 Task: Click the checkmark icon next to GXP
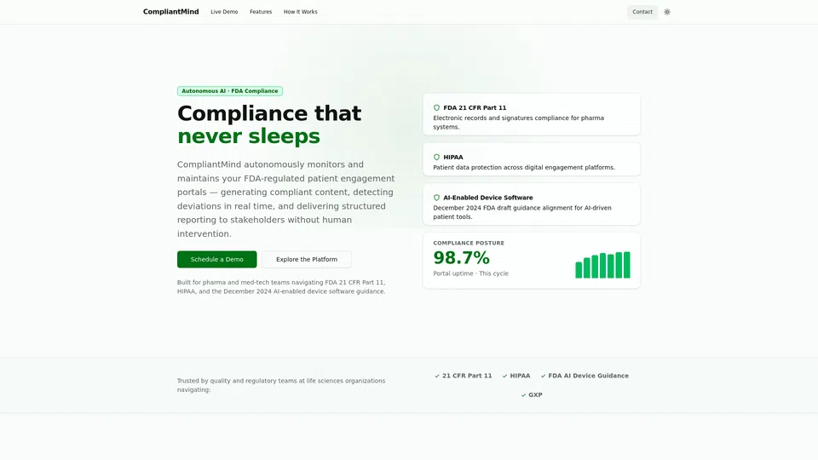523,395
